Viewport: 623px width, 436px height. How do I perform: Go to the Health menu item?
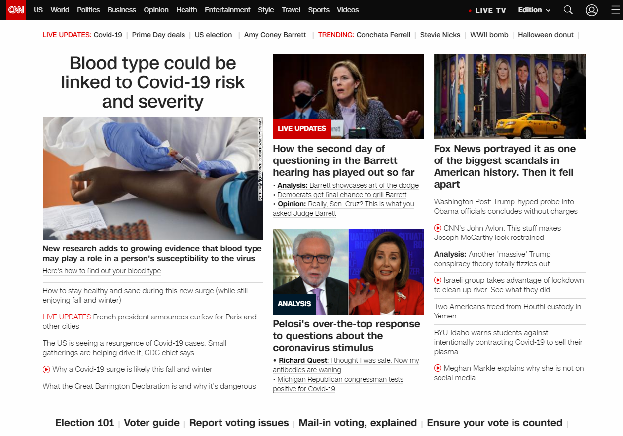pos(186,10)
